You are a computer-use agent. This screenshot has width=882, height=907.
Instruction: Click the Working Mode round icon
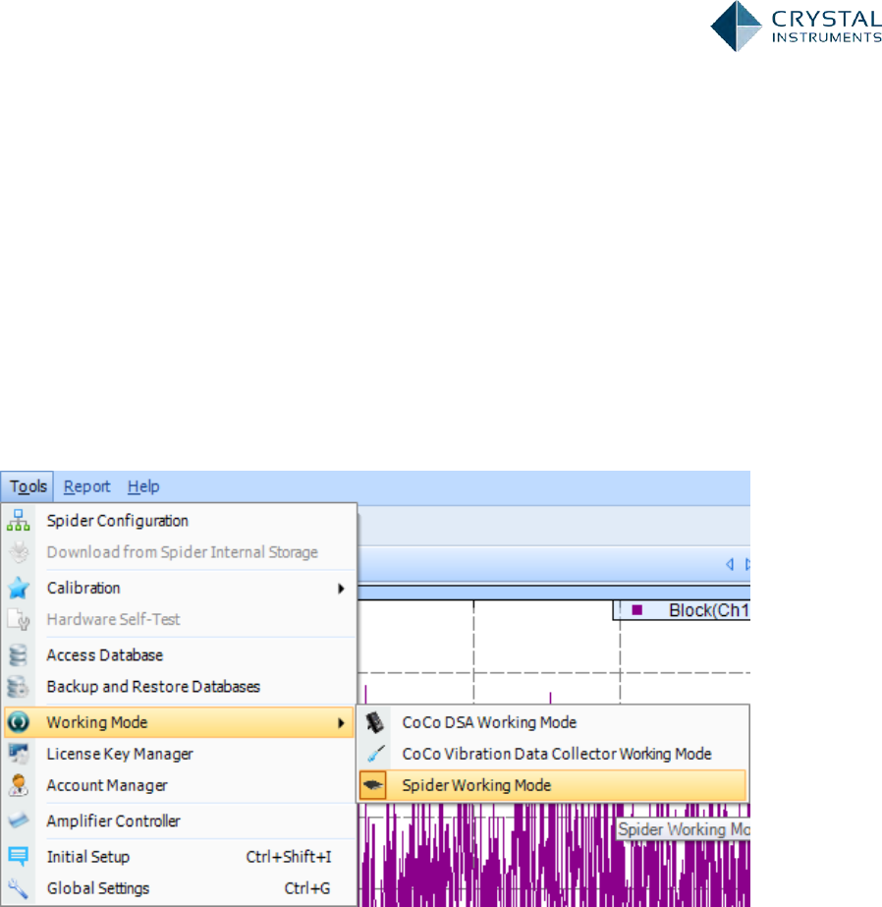click(x=19, y=722)
